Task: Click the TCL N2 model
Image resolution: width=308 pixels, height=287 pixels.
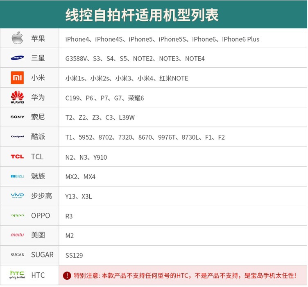Action: coord(69,157)
